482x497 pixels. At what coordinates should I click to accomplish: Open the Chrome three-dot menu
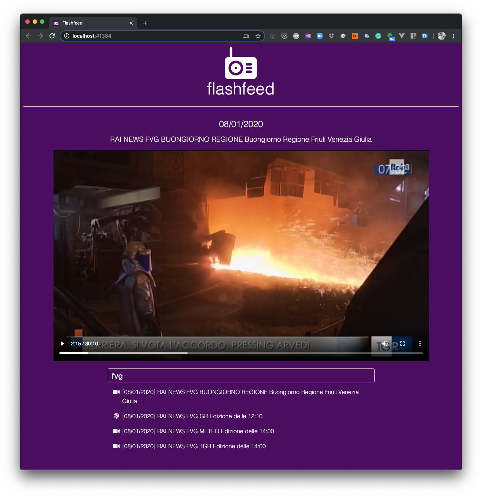(x=453, y=36)
